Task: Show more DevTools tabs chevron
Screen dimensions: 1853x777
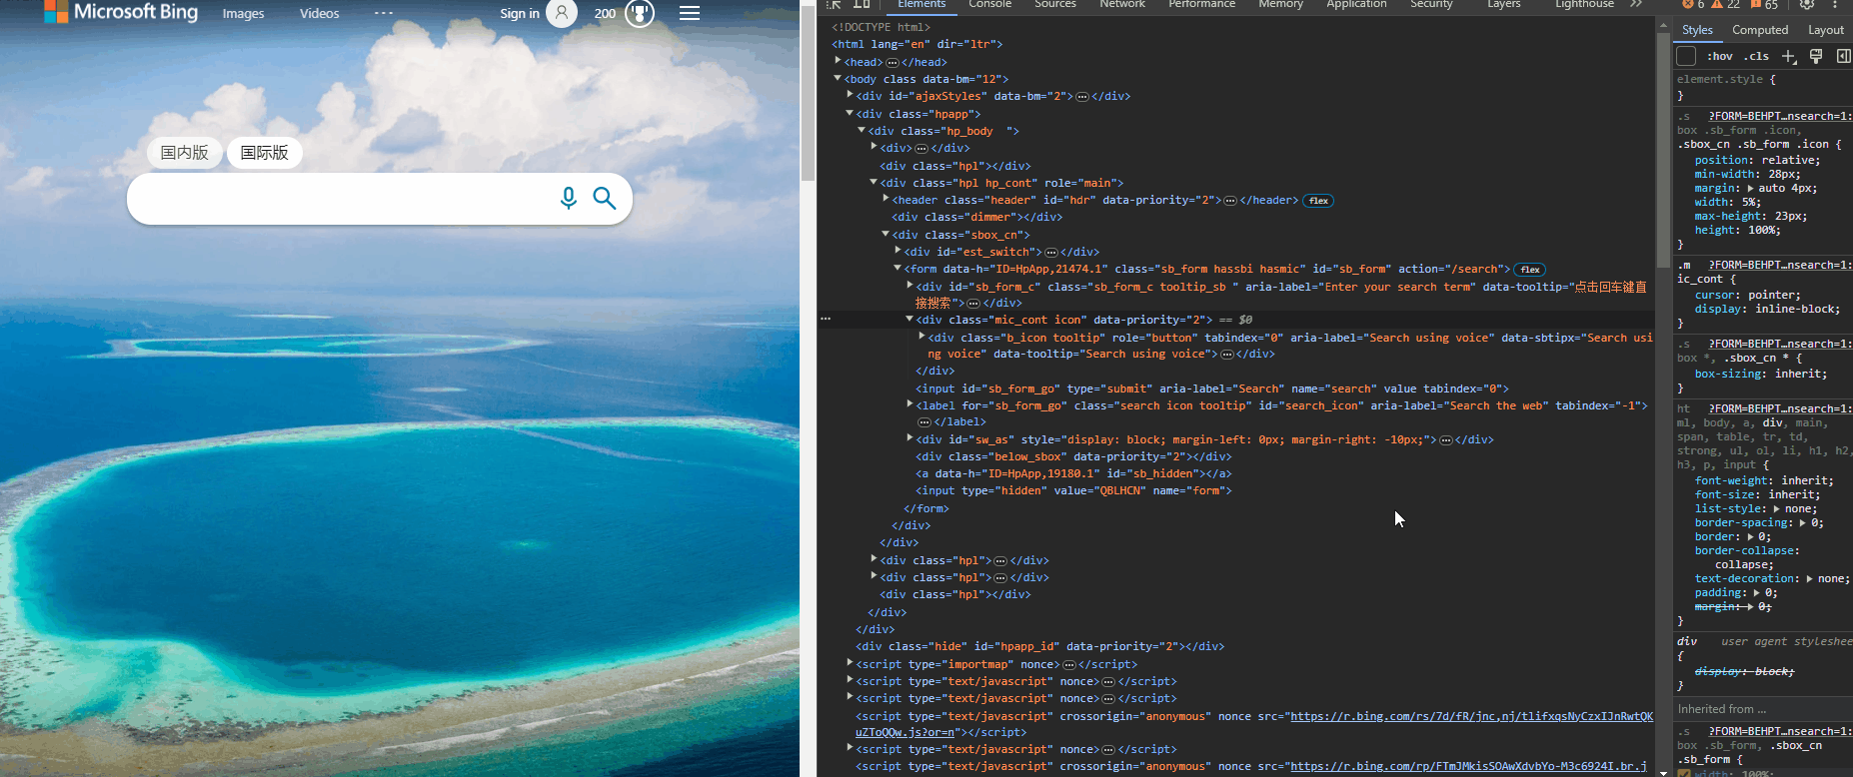Action: click(1636, 4)
